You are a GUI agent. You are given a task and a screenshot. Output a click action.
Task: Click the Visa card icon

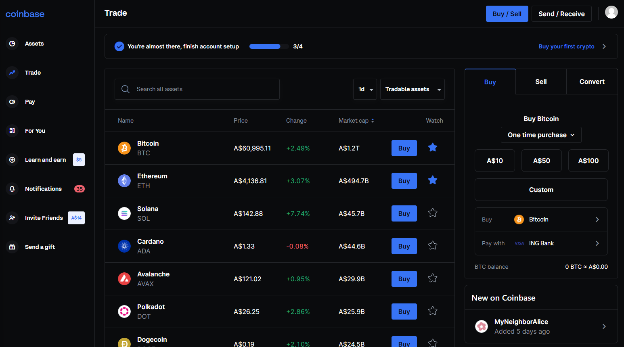click(519, 243)
